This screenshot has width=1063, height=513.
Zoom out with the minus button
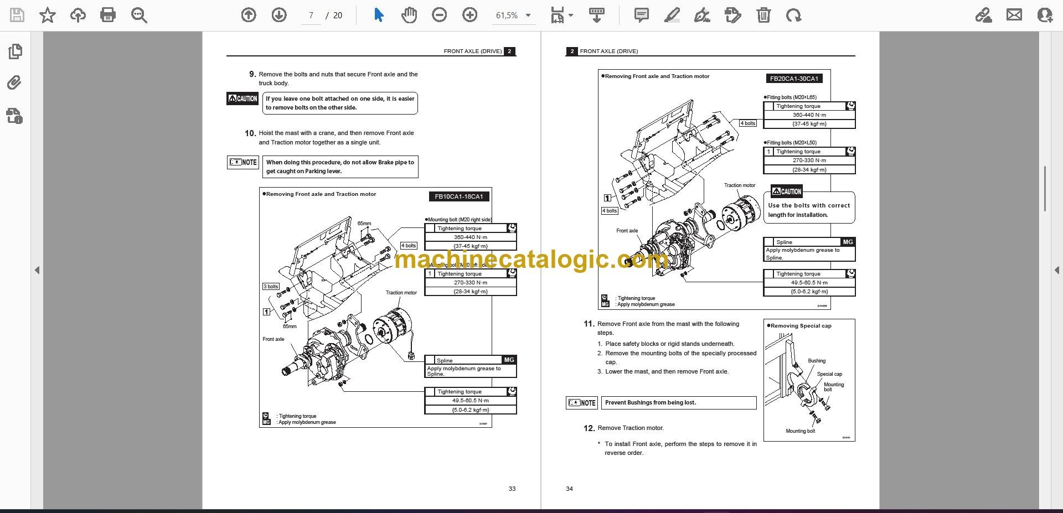(x=440, y=15)
